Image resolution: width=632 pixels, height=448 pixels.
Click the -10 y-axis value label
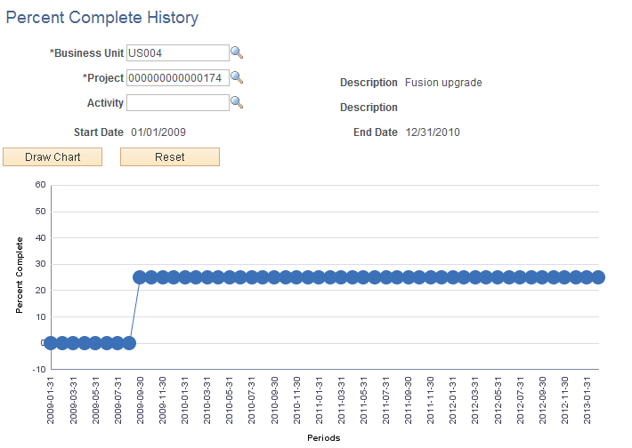pyautogui.click(x=39, y=370)
